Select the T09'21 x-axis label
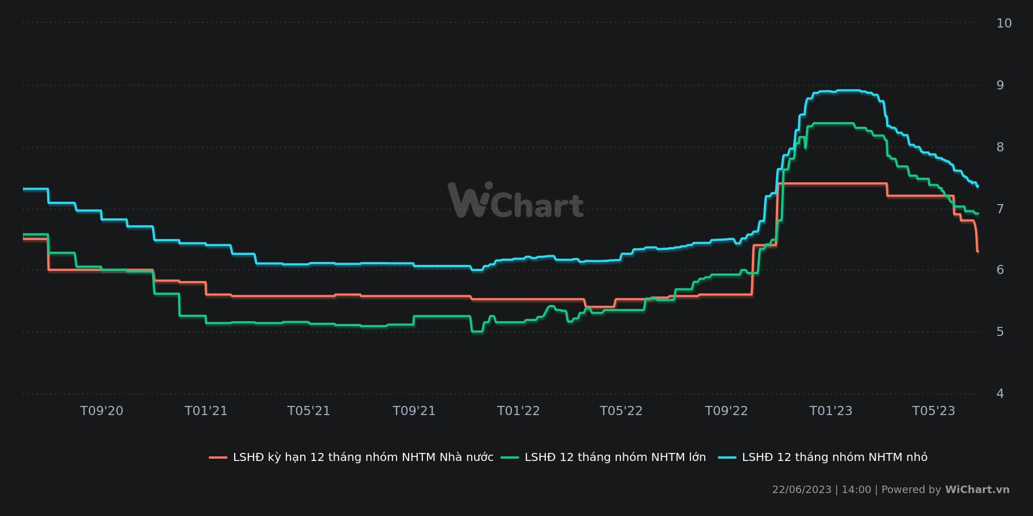Viewport: 1033px width, 516px height. click(414, 411)
